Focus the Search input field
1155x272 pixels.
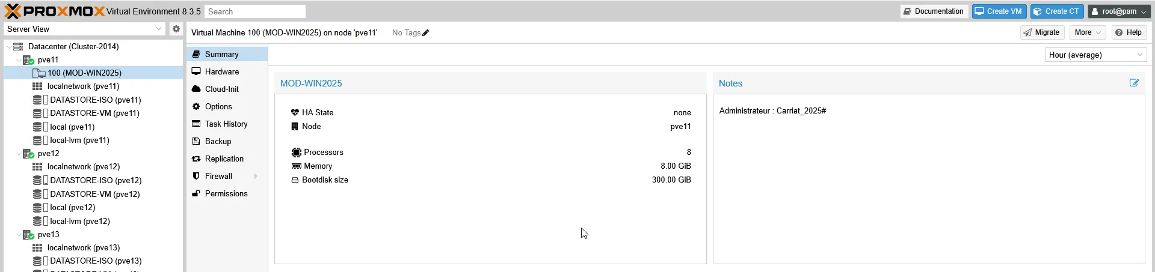click(x=254, y=11)
